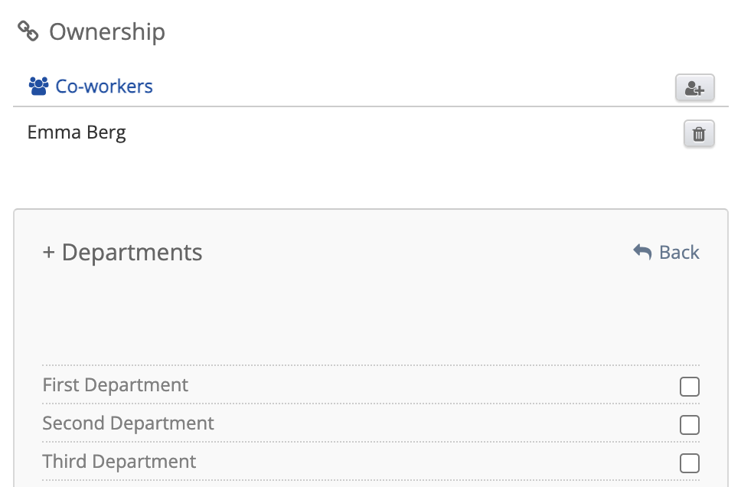Click the Second Department label text
Image resolution: width=741 pixels, height=487 pixels.
click(x=128, y=423)
